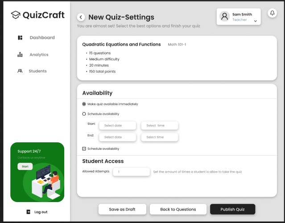This screenshot has width=285, height=223.
Task: Click the Availability section heading
Action: click(97, 93)
